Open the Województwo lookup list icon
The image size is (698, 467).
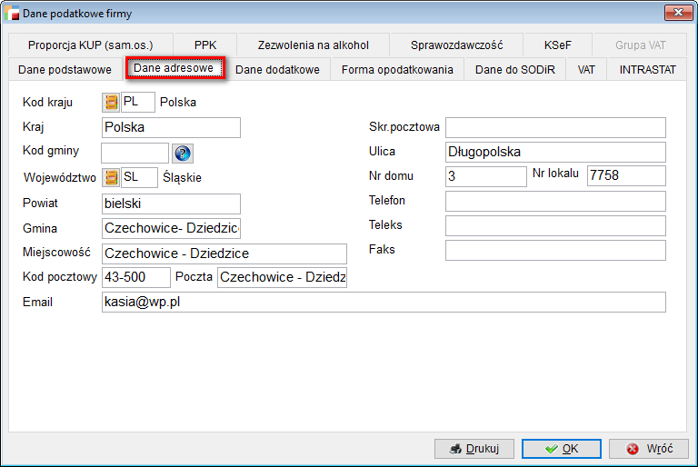click(112, 178)
